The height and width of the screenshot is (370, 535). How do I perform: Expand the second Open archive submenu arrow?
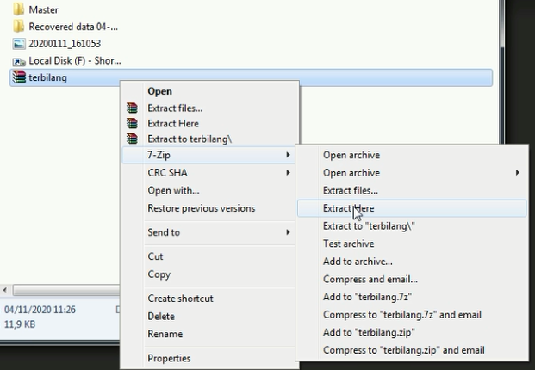tap(518, 173)
